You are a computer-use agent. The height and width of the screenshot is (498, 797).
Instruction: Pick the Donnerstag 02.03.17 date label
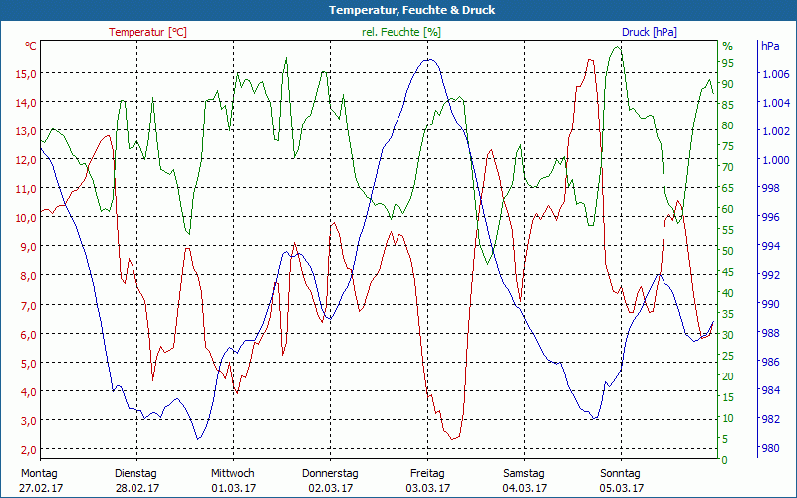330,481
